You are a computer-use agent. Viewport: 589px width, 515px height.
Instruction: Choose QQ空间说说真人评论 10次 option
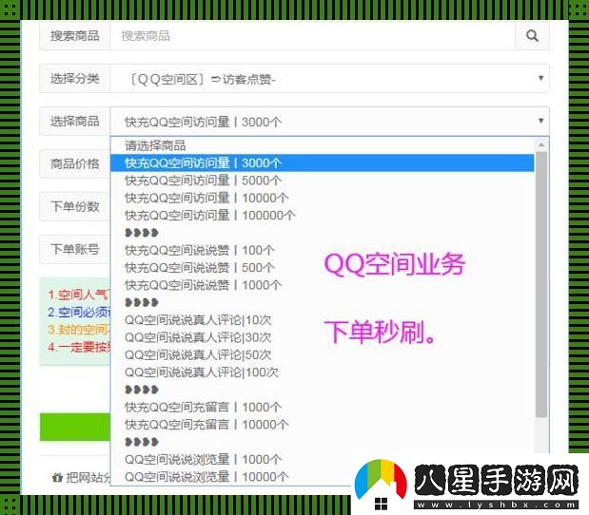pos(322,320)
